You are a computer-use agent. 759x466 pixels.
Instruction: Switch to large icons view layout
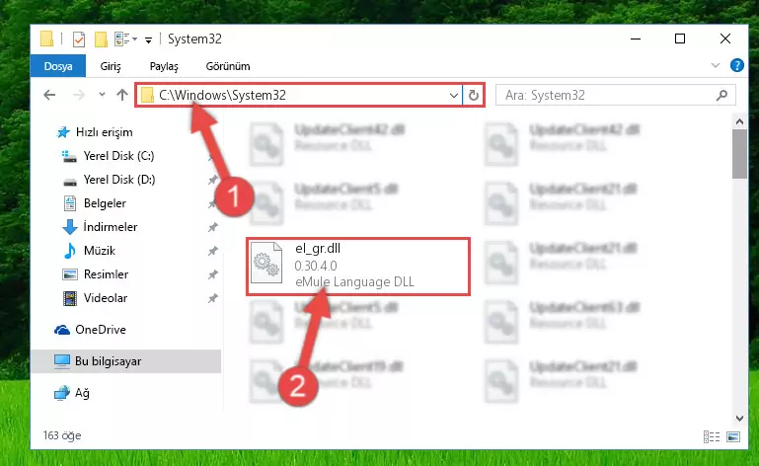(x=733, y=436)
